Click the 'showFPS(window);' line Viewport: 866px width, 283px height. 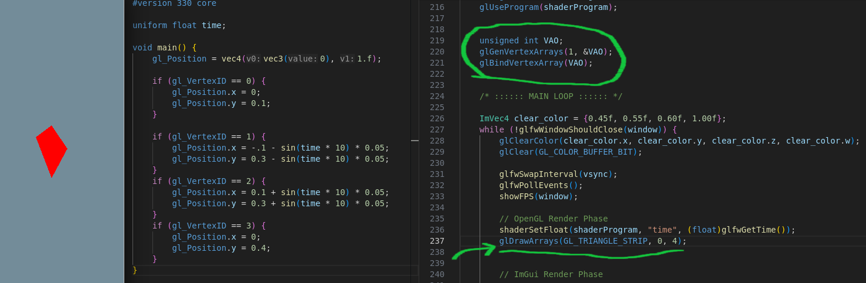tap(538, 196)
